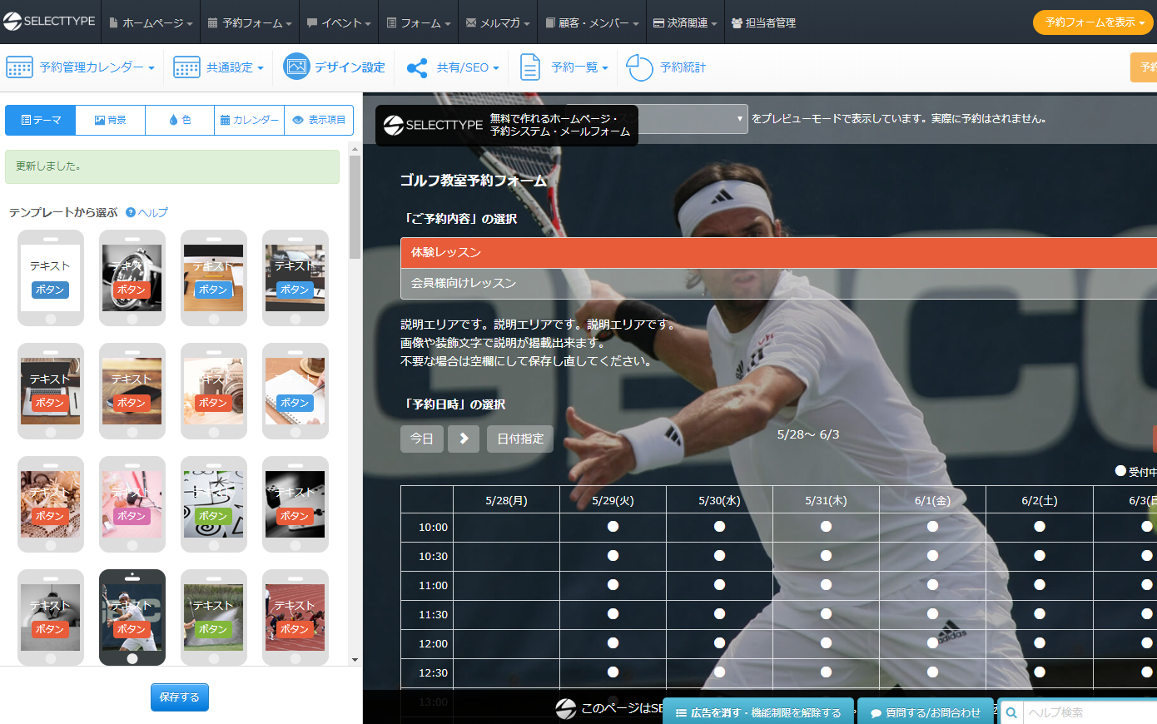This screenshot has height=724, width=1157.
Task: Select the 12:00 slot on 6/2(土)
Action: tap(1039, 643)
